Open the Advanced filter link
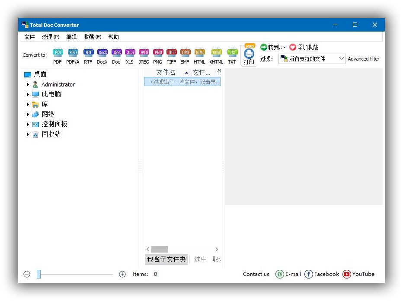 click(x=363, y=59)
